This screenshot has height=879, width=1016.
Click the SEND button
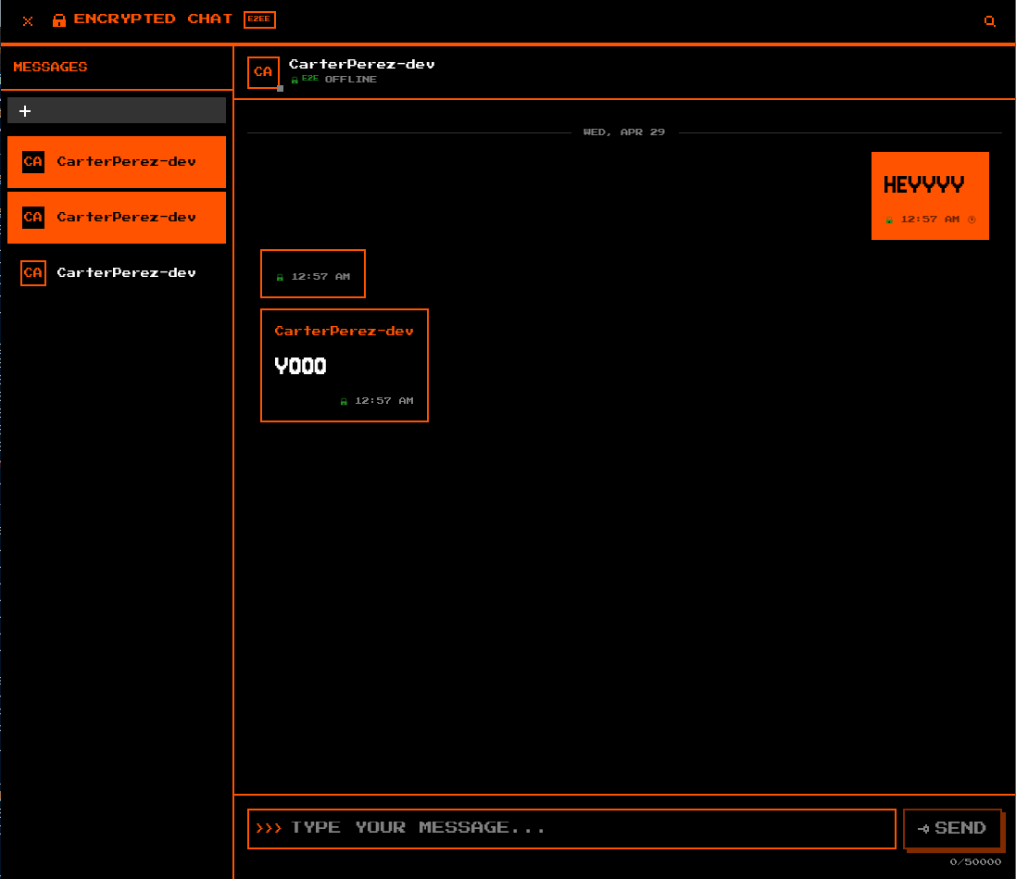coord(952,828)
